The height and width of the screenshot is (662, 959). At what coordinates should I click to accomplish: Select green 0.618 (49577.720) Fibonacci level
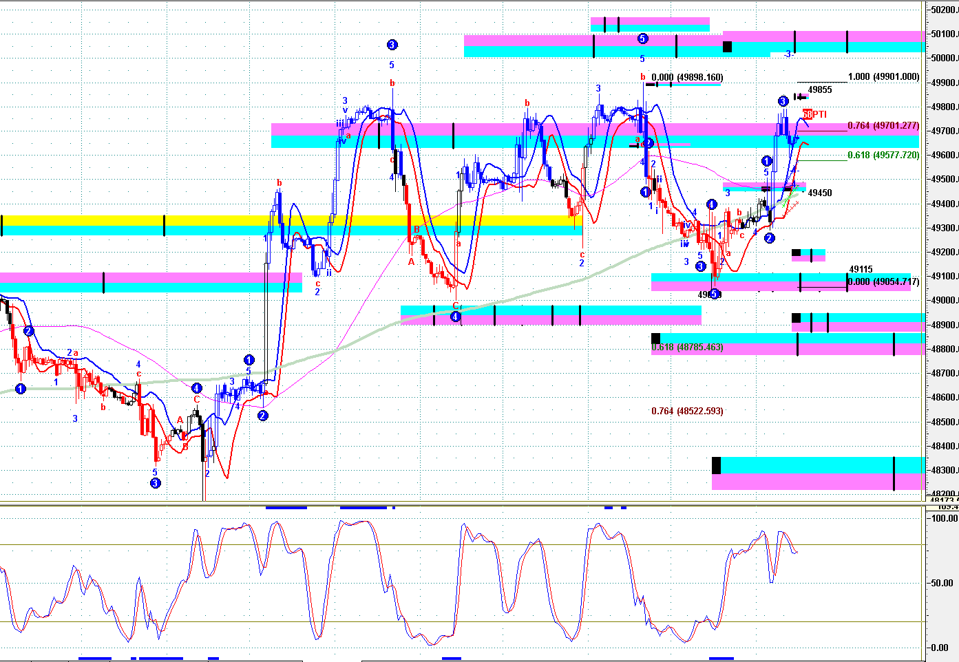883,156
